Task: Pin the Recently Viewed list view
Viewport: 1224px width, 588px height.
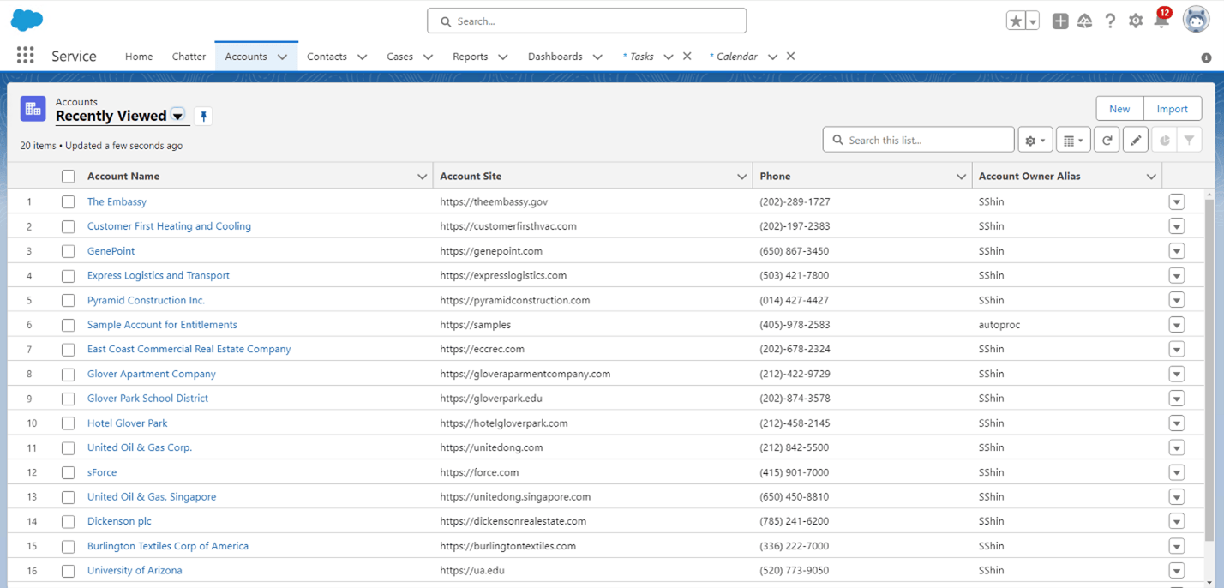Action: (203, 117)
